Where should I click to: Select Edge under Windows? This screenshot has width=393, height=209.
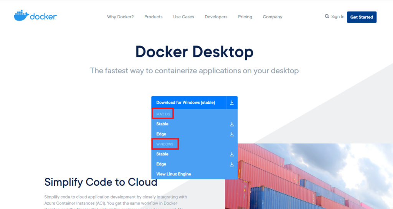tap(161, 164)
